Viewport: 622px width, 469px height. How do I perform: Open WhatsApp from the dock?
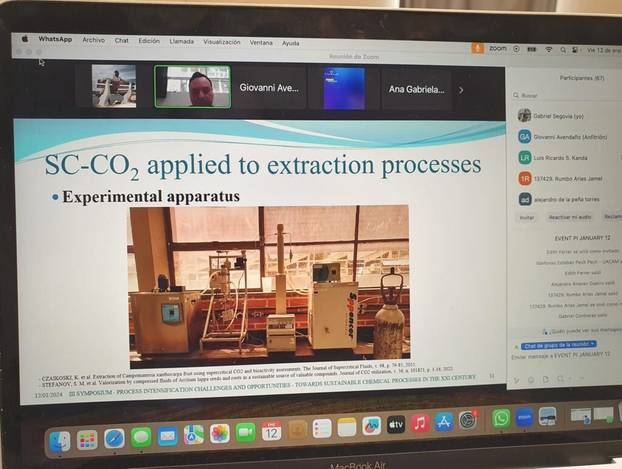[501, 419]
